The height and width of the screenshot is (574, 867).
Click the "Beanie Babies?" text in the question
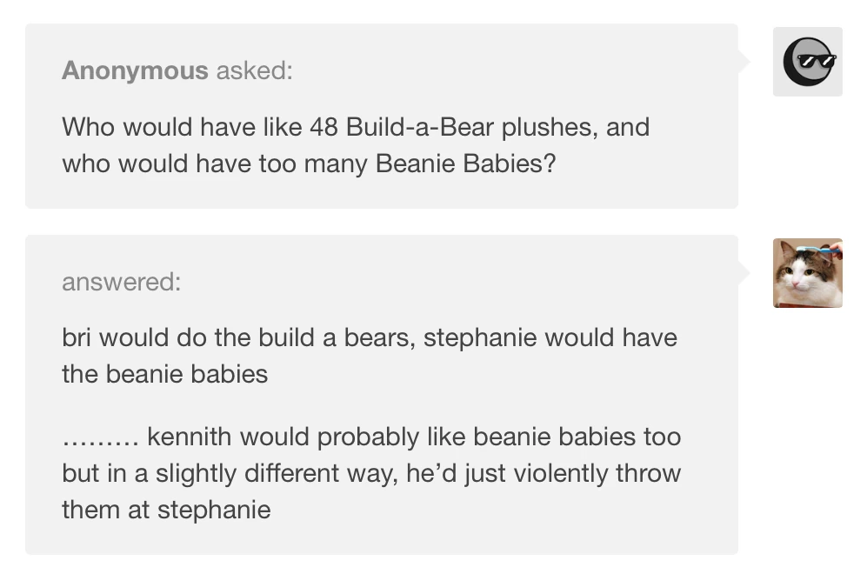[465, 164]
